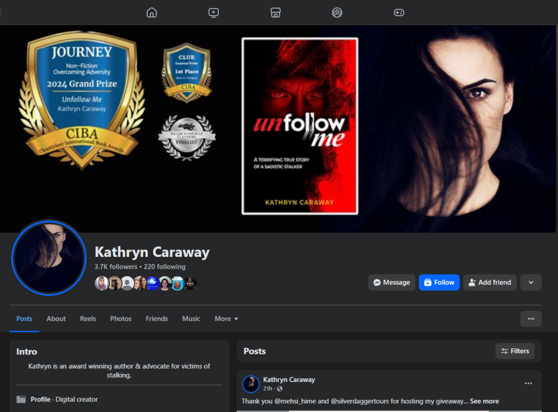558x412 pixels.
Task: Click the Message button with Messenger icon
Action: coord(391,282)
